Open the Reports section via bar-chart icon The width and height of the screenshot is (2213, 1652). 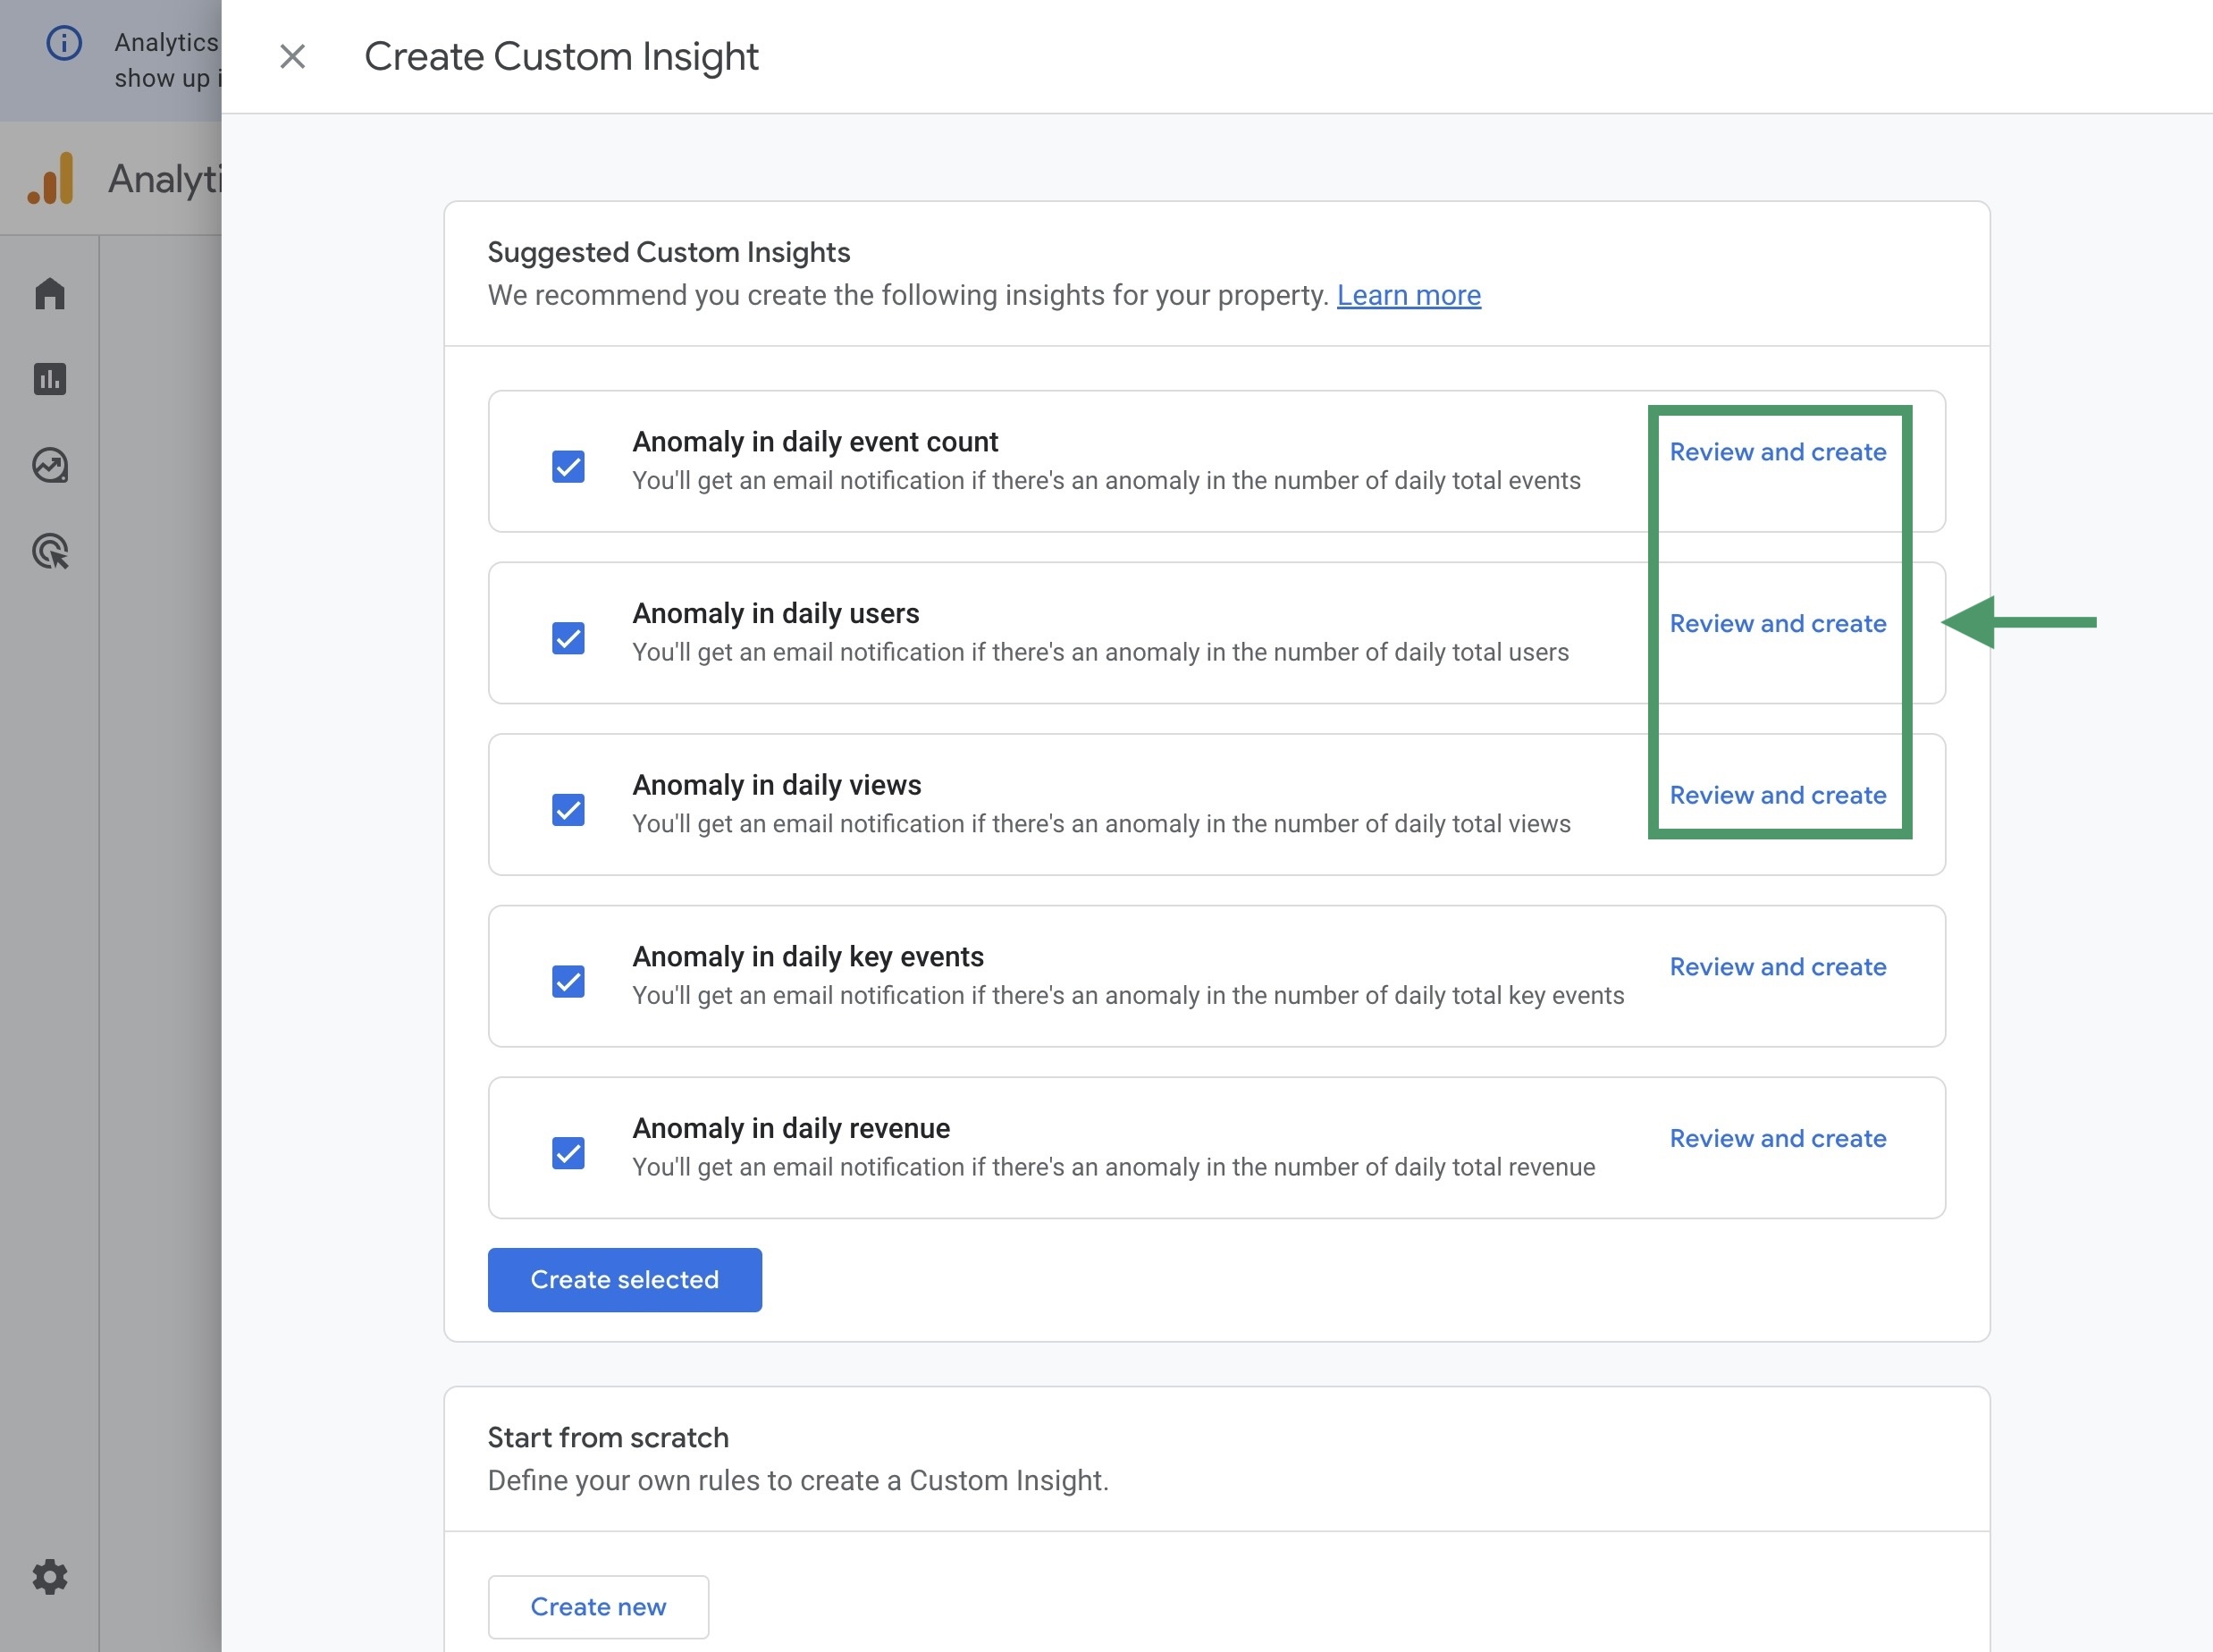(x=49, y=379)
